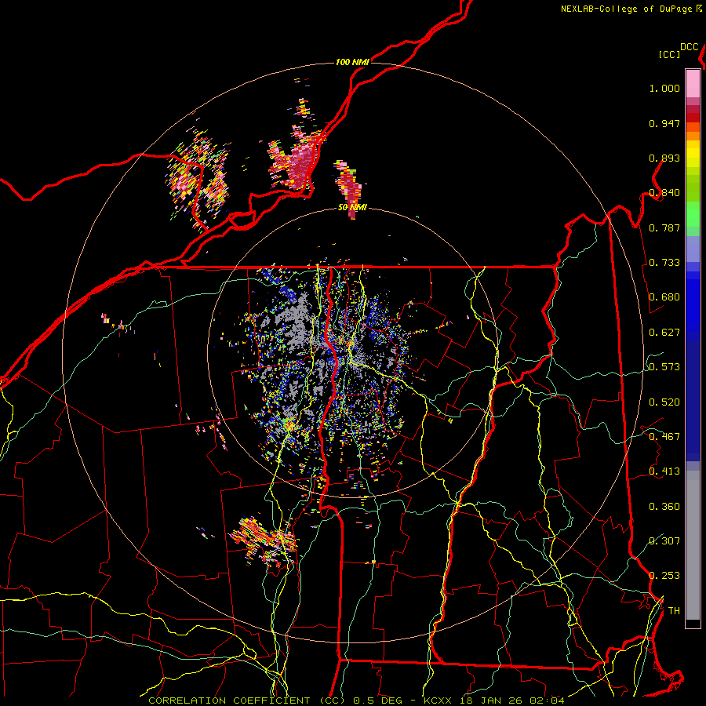The width and height of the screenshot is (706, 706).
Task: Click the 0.467 color scale label
Action: point(664,437)
